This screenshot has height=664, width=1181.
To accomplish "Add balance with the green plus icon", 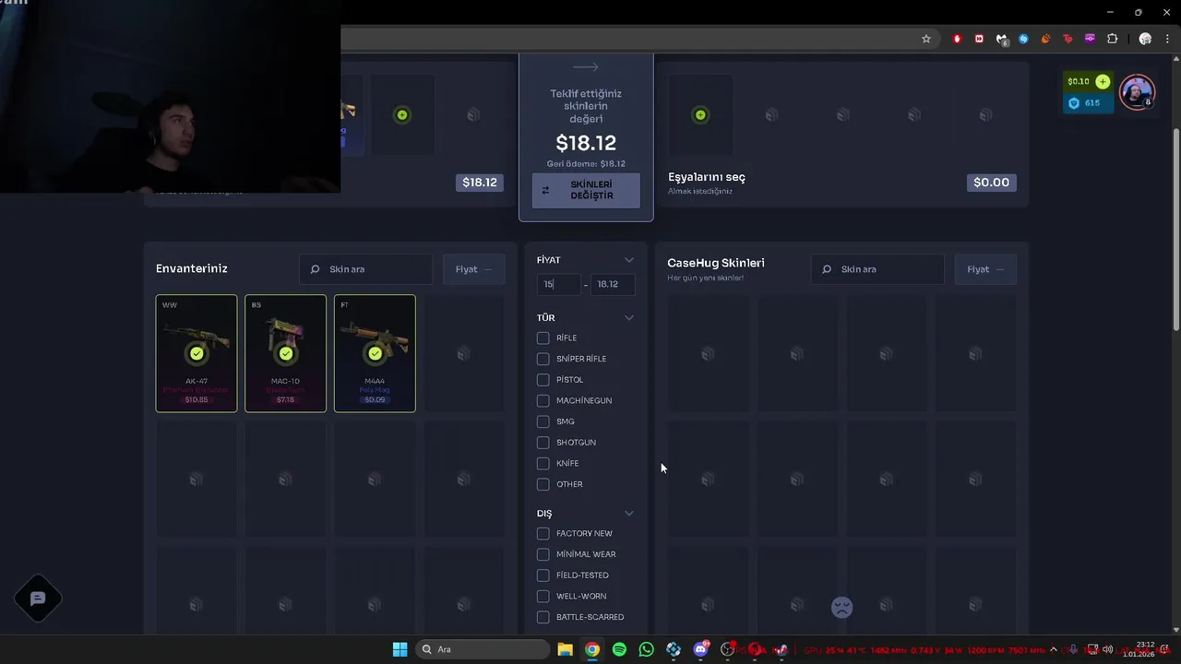I will coord(1103,81).
